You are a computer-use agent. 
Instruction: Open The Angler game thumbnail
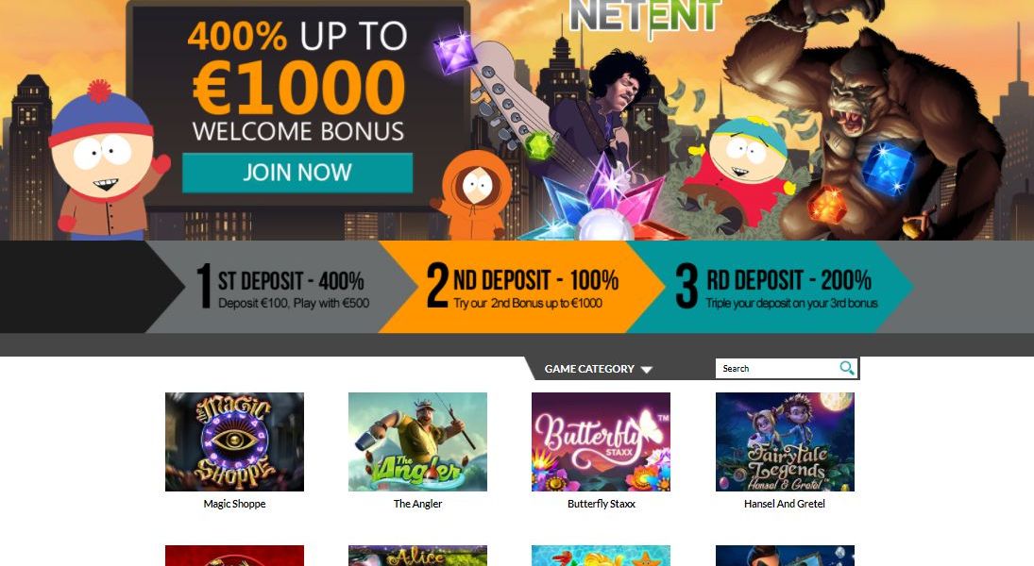click(x=417, y=441)
